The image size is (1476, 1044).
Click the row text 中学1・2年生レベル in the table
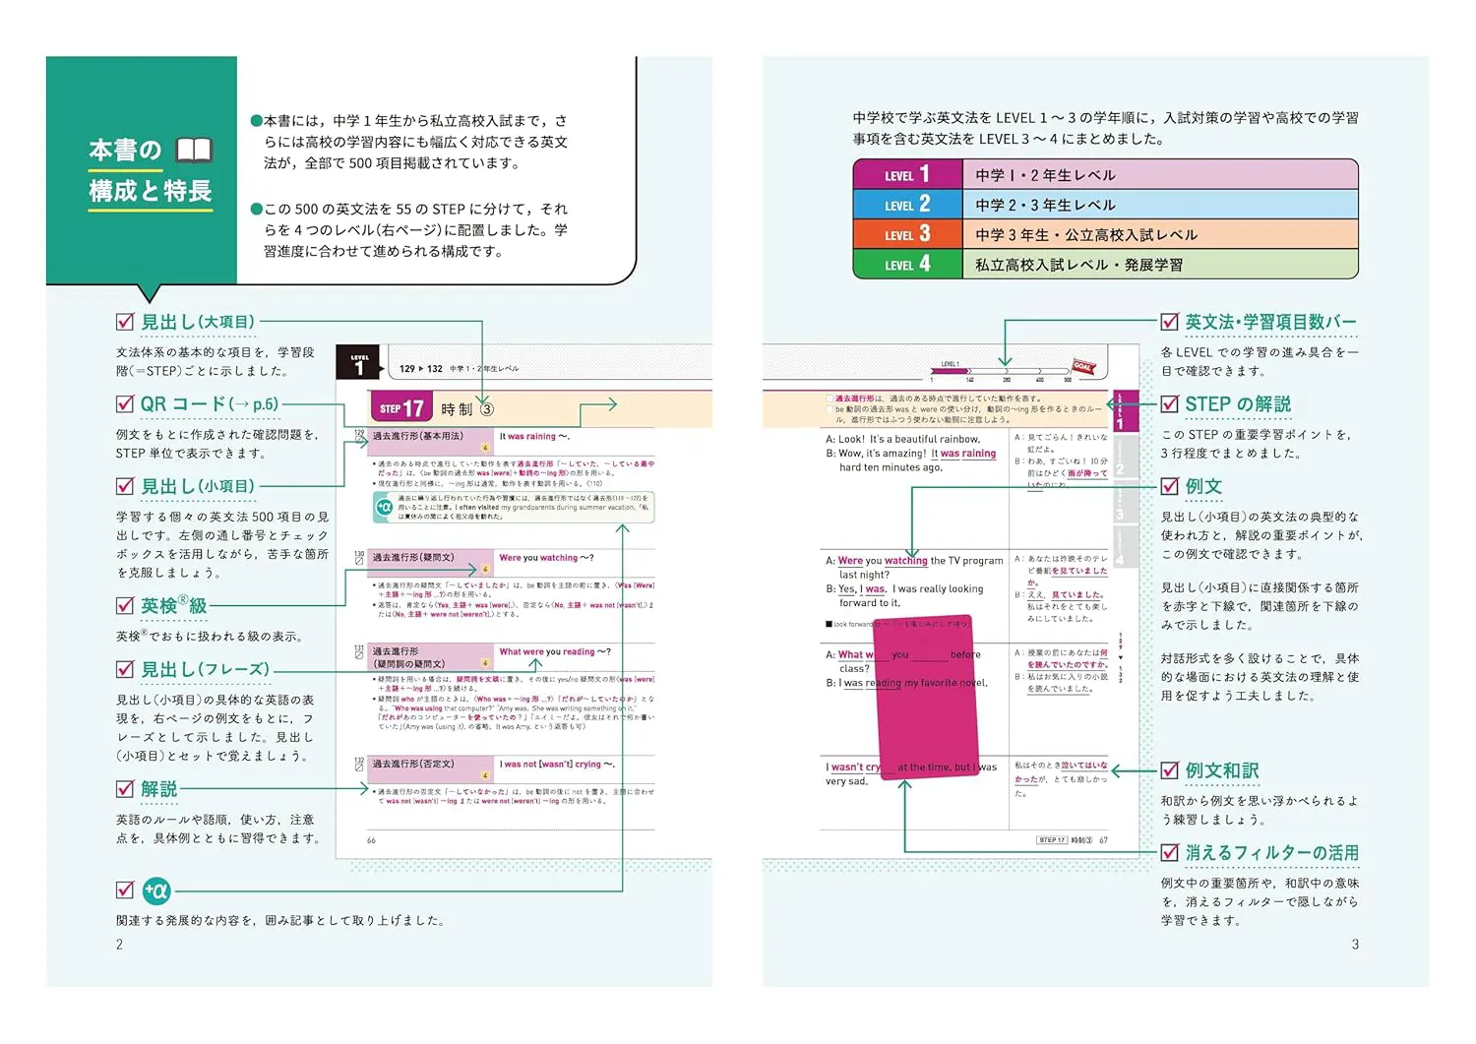[1045, 175]
